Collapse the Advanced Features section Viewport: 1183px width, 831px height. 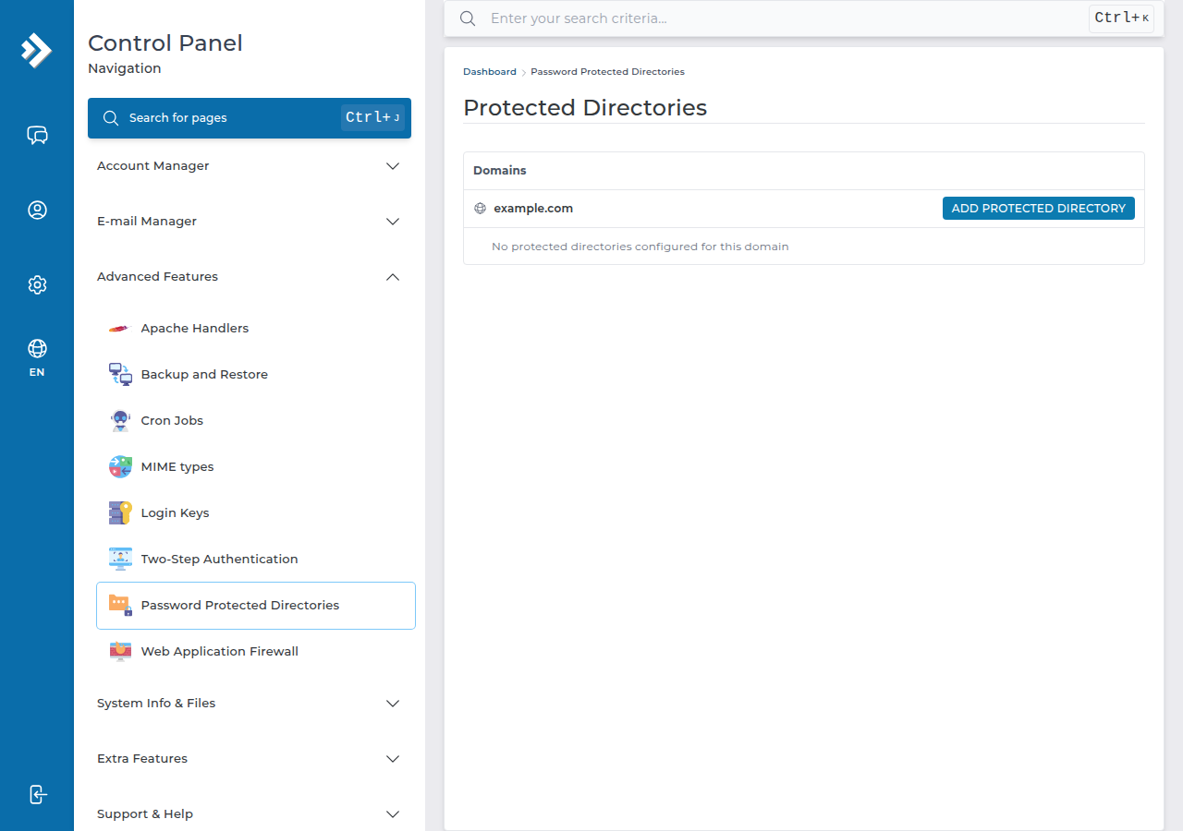coord(250,277)
